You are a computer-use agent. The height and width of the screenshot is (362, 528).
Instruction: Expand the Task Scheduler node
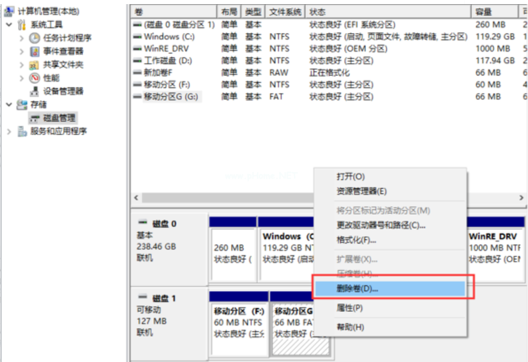point(22,38)
